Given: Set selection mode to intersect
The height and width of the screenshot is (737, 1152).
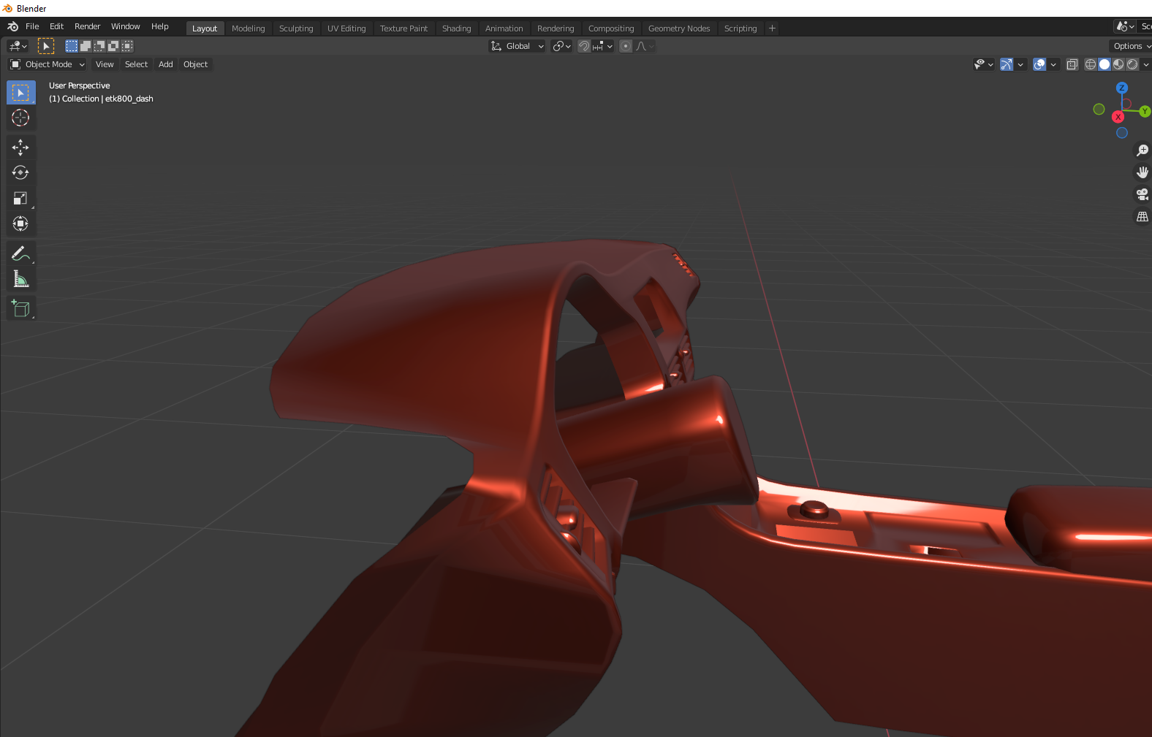Looking at the screenshot, I should pyautogui.click(x=127, y=46).
